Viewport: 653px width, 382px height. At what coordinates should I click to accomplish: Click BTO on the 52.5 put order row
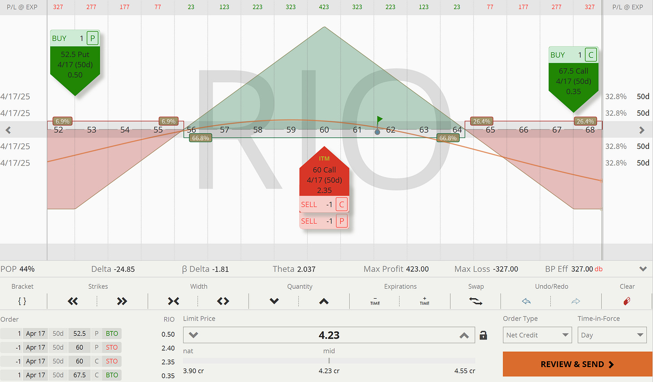click(x=112, y=334)
